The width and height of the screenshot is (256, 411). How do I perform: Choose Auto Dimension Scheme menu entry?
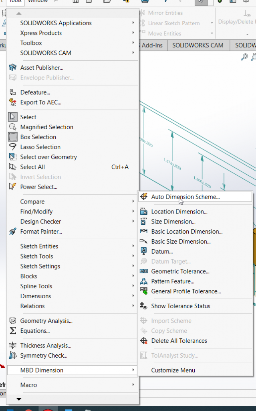tap(185, 197)
